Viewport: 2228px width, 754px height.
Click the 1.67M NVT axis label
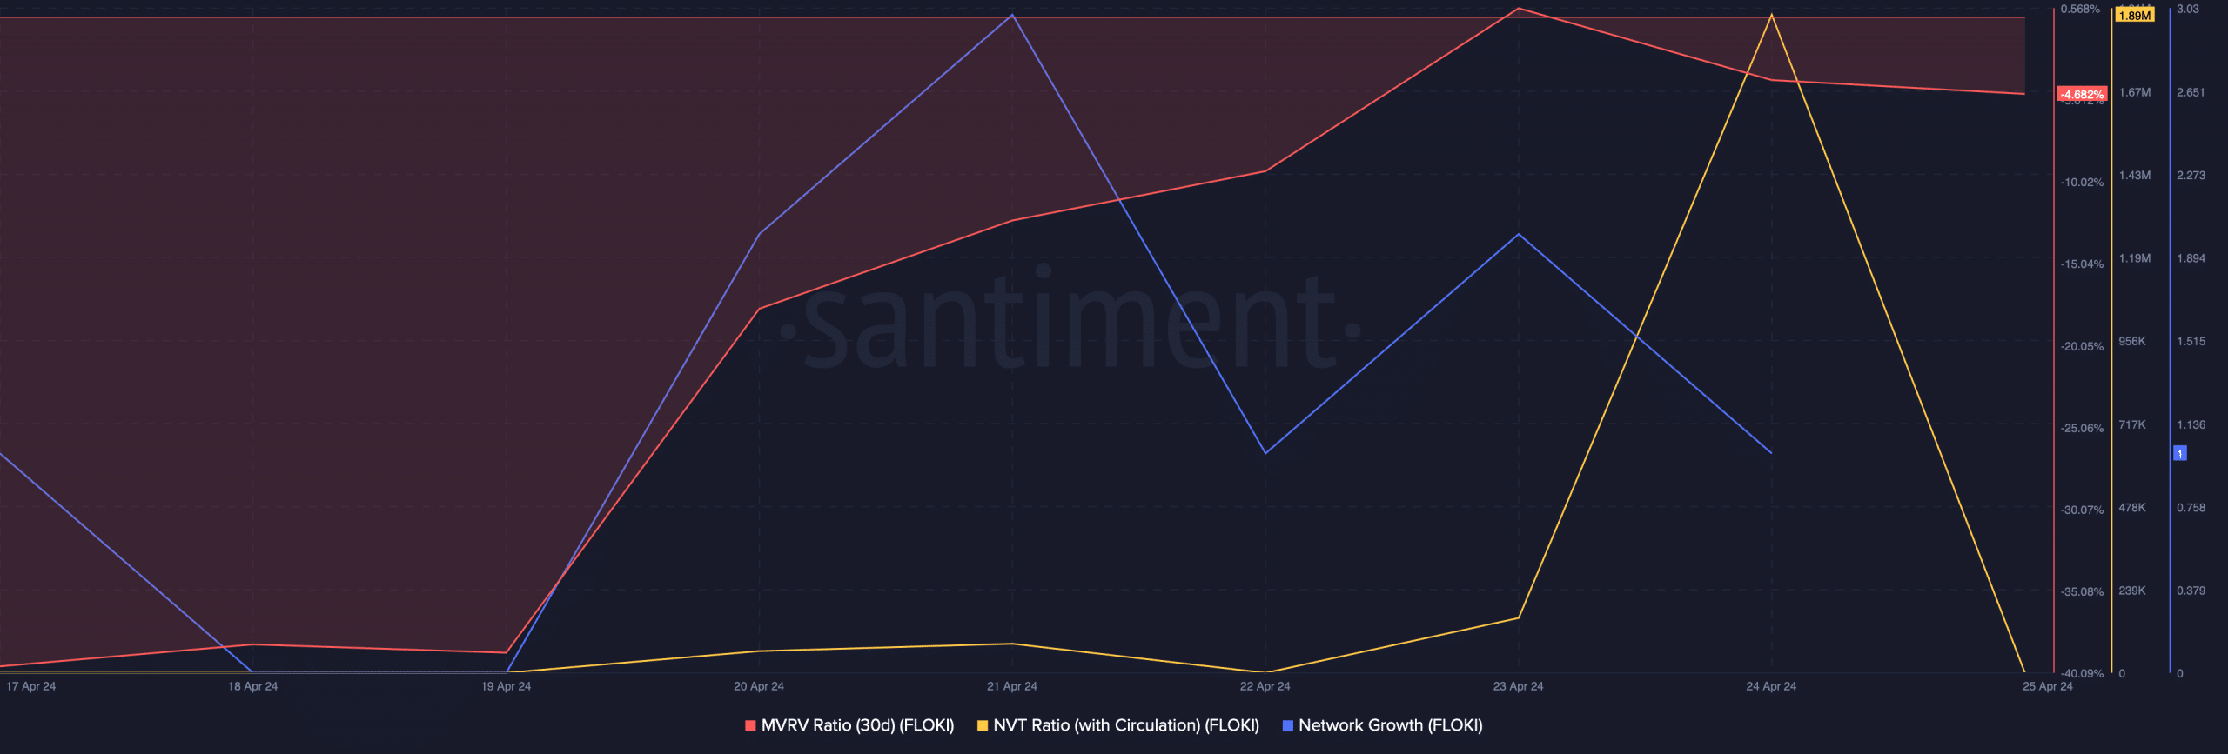click(2135, 92)
